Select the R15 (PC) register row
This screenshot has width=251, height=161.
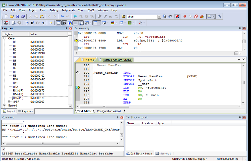(x=40, y=98)
